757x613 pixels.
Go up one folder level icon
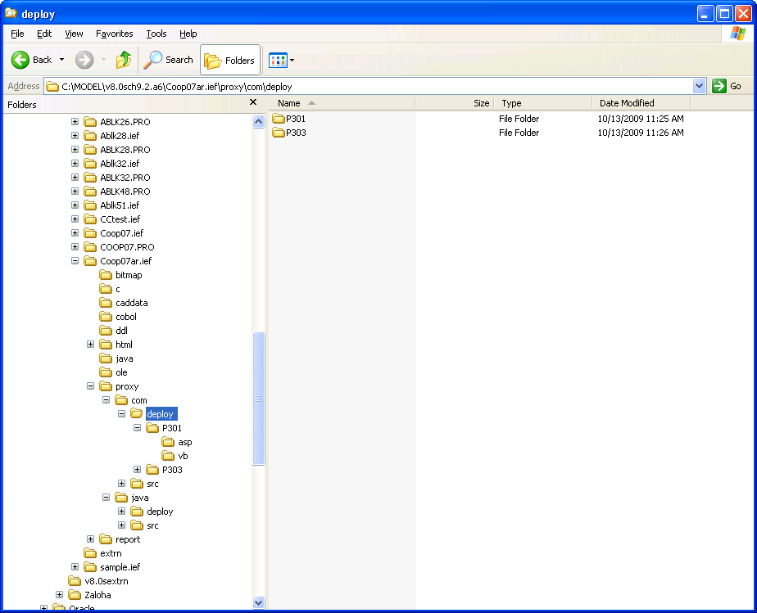tap(124, 60)
